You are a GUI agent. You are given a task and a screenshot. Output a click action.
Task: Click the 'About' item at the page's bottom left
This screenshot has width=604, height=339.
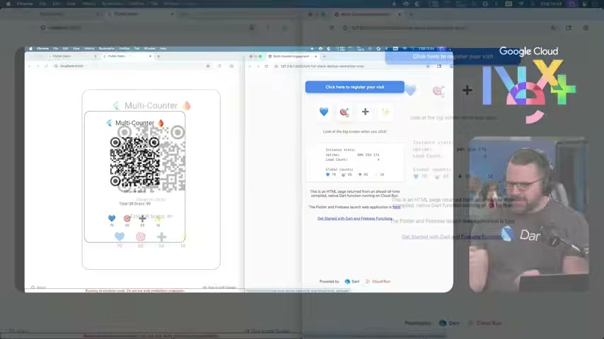(38, 287)
